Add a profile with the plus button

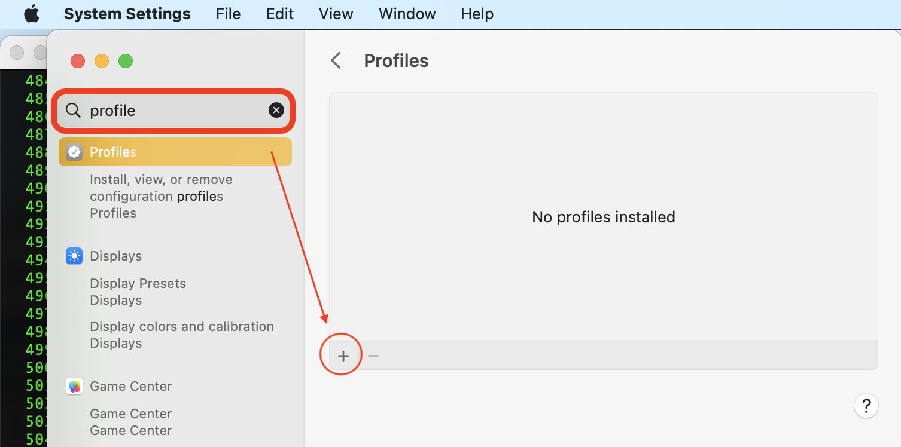(343, 356)
